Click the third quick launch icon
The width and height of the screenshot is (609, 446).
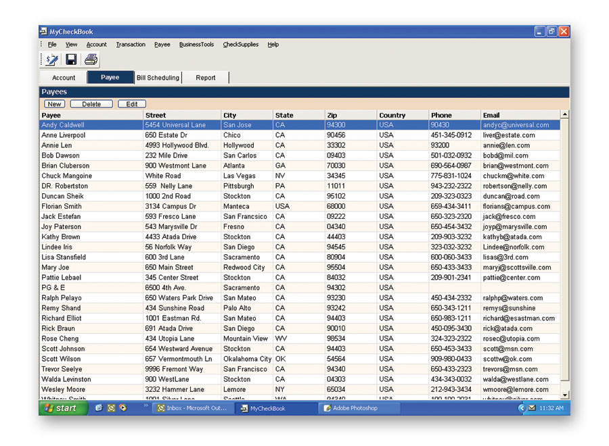click(123, 407)
